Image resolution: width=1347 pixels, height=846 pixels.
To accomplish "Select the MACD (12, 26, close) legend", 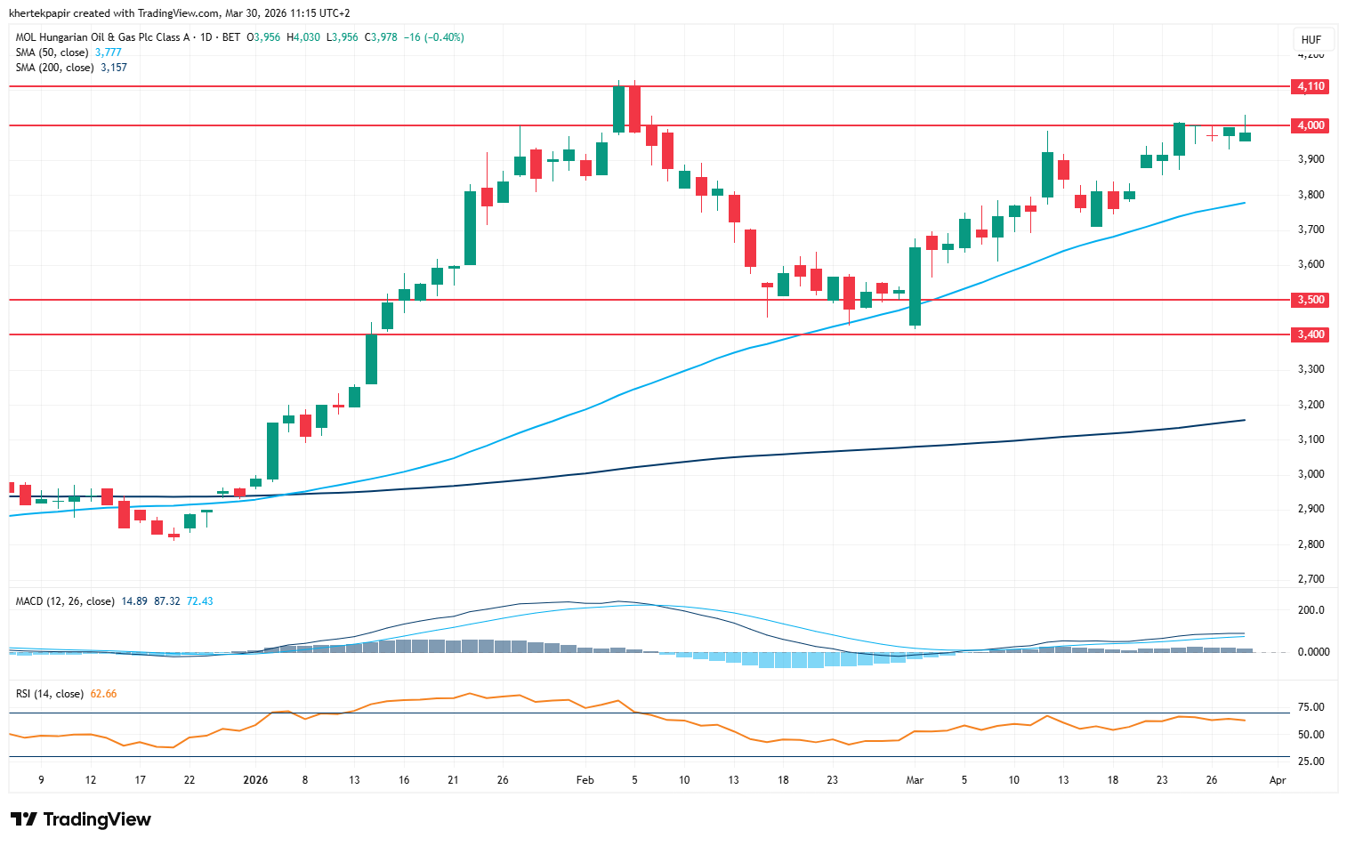I will tap(65, 601).
